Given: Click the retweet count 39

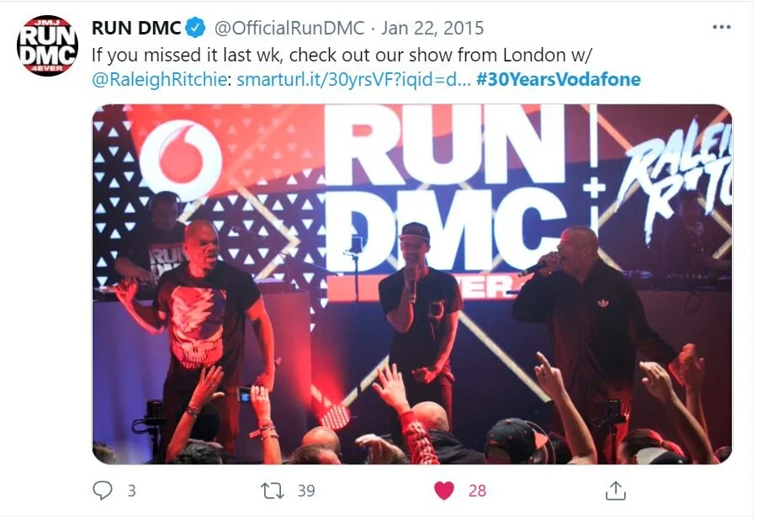Looking at the screenshot, I should coord(306,491).
